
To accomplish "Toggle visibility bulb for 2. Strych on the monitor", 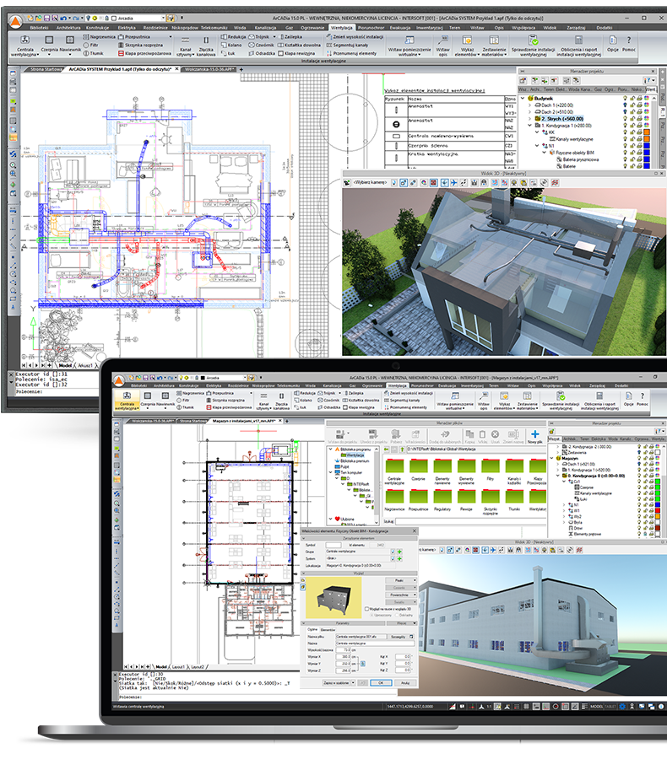I will (625, 119).
